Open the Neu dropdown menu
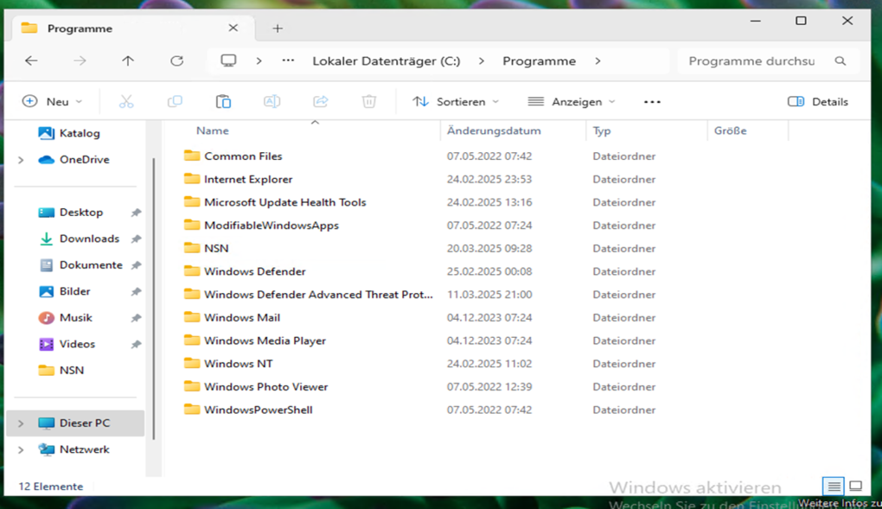The image size is (882, 509). coord(53,102)
